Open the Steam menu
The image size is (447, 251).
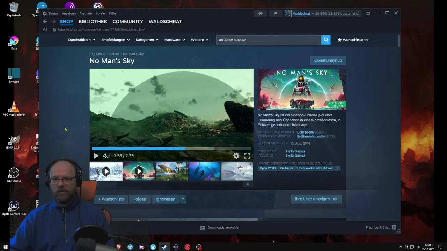click(x=53, y=13)
